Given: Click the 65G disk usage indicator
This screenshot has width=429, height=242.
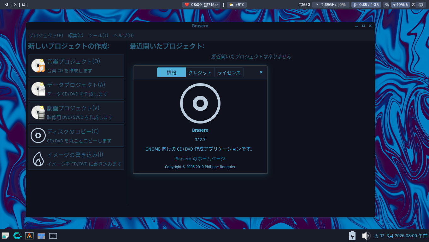Looking at the screenshot, I should click(x=304, y=5).
